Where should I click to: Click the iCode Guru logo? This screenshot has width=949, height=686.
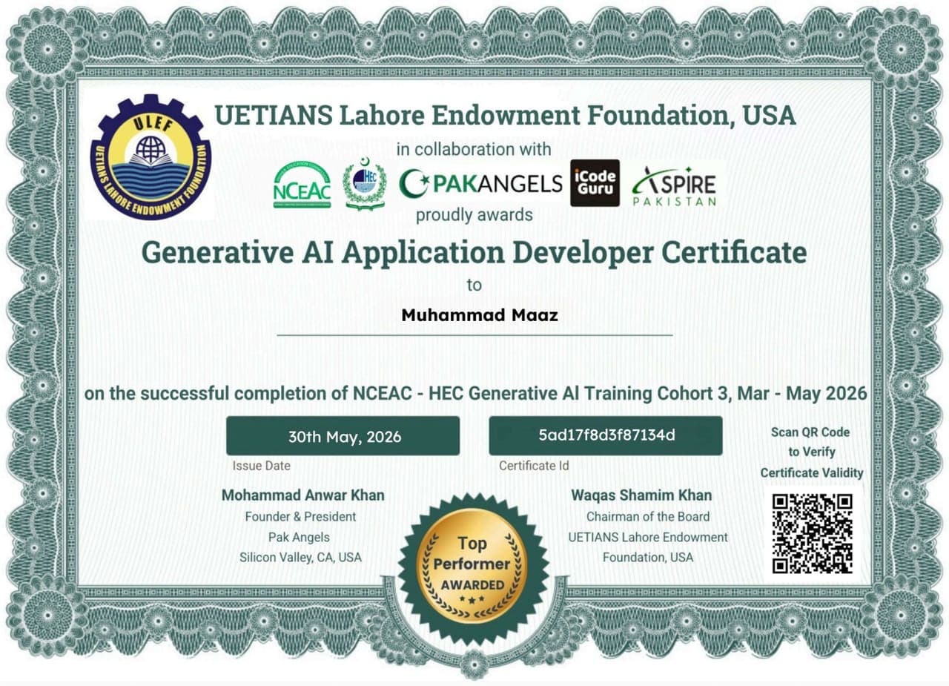point(595,182)
